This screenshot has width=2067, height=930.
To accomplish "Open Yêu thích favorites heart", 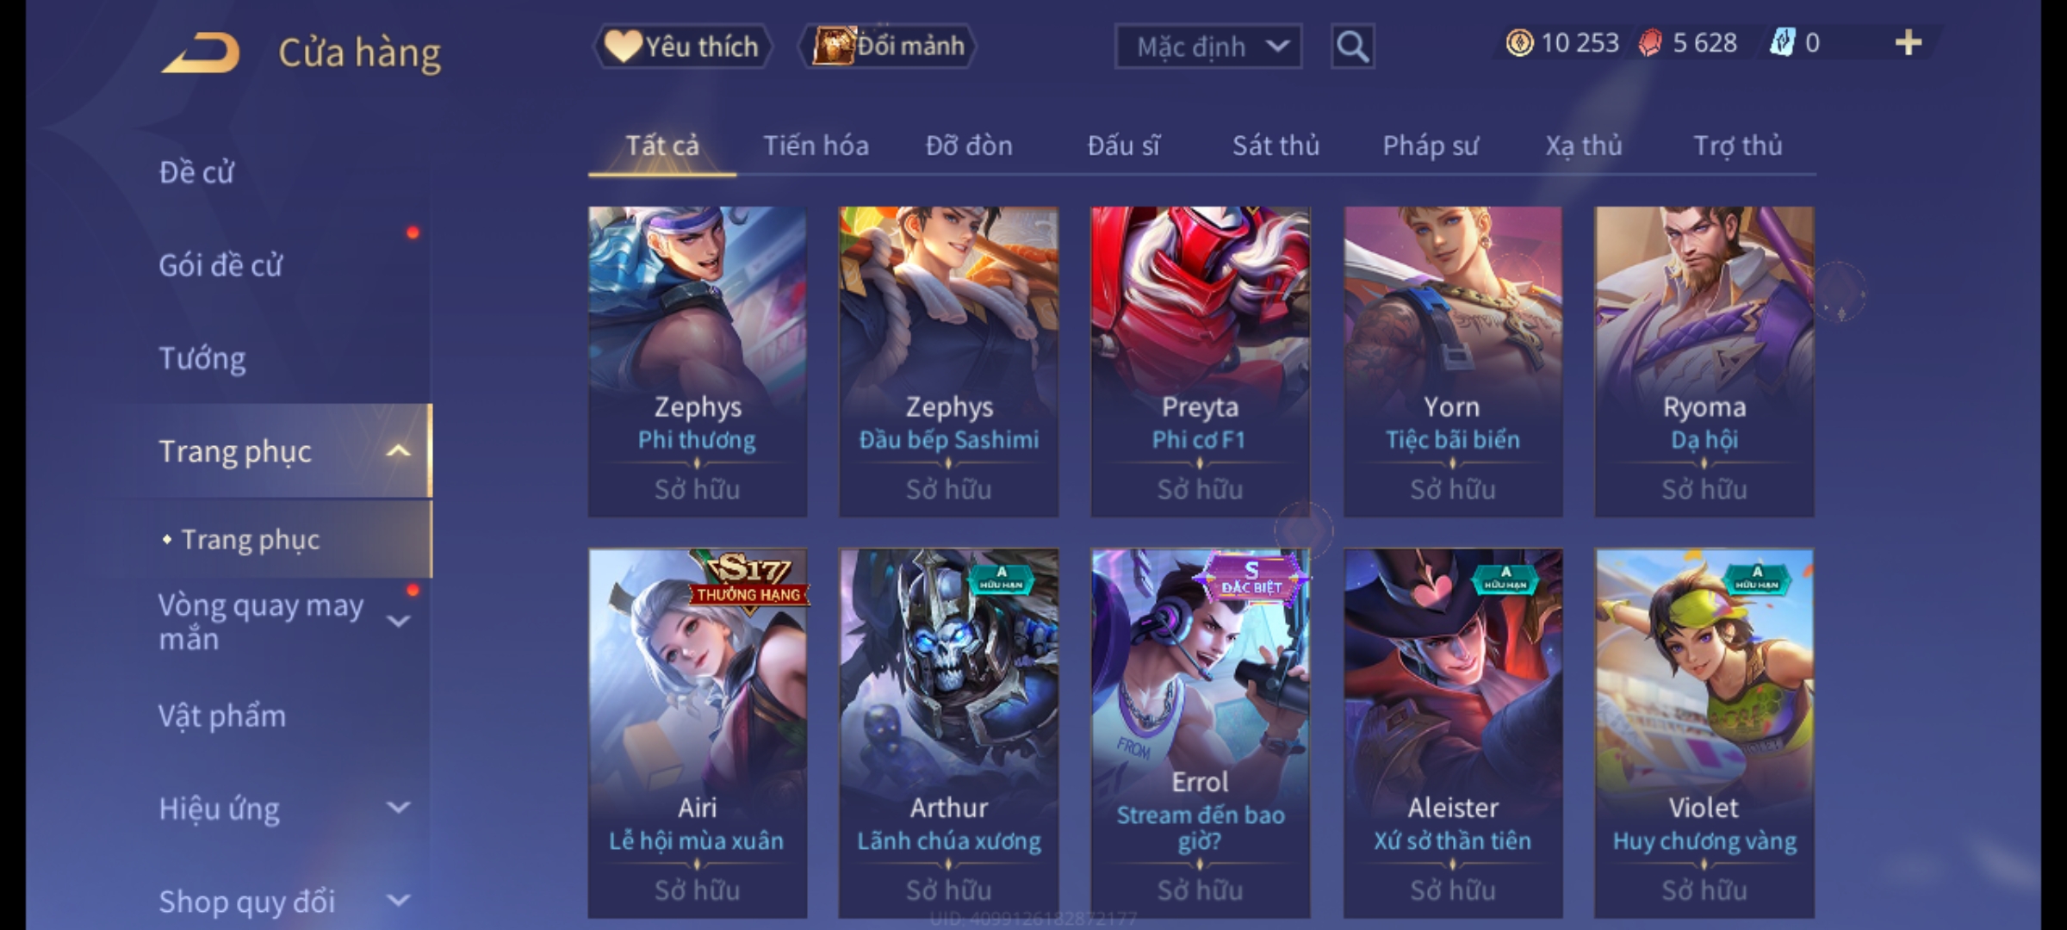I will tap(682, 46).
